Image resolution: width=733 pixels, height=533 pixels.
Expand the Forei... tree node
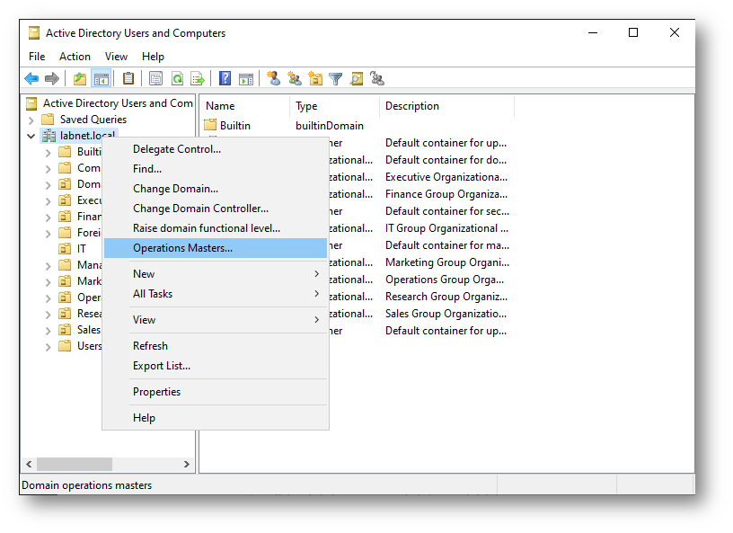[49, 234]
